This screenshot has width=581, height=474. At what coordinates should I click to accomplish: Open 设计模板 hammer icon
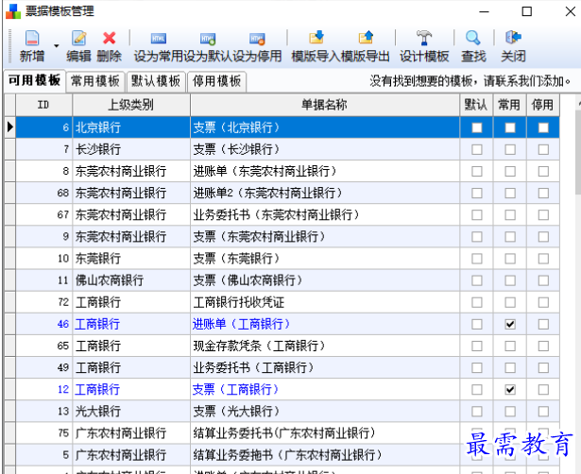pos(424,38)
